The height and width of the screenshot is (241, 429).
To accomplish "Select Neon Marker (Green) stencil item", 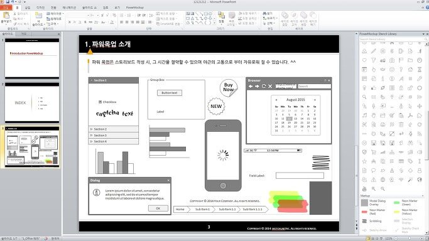I will click(x=406, y=203).
